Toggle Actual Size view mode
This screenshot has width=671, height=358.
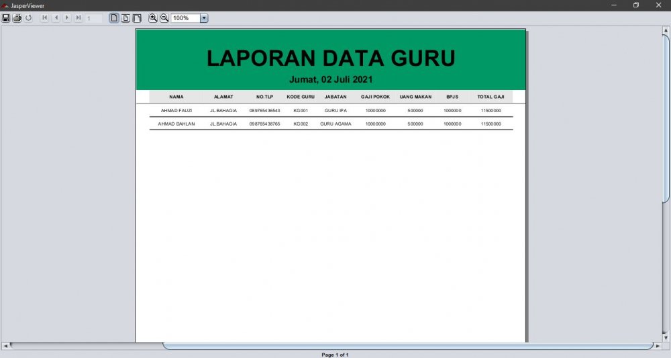pos(114,18)
